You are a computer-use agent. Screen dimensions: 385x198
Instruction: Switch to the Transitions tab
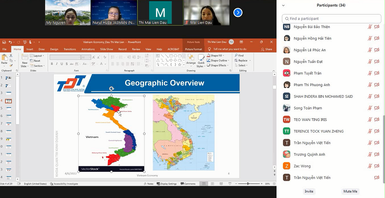click(x=70, y=49)
